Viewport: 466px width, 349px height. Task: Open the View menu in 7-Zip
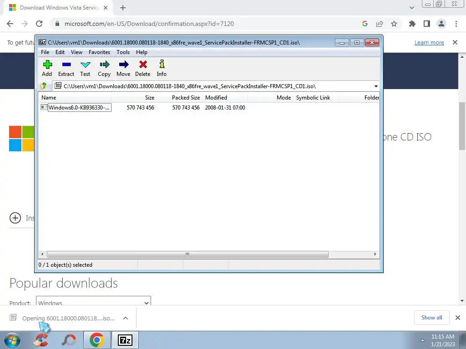click(76, 52)
